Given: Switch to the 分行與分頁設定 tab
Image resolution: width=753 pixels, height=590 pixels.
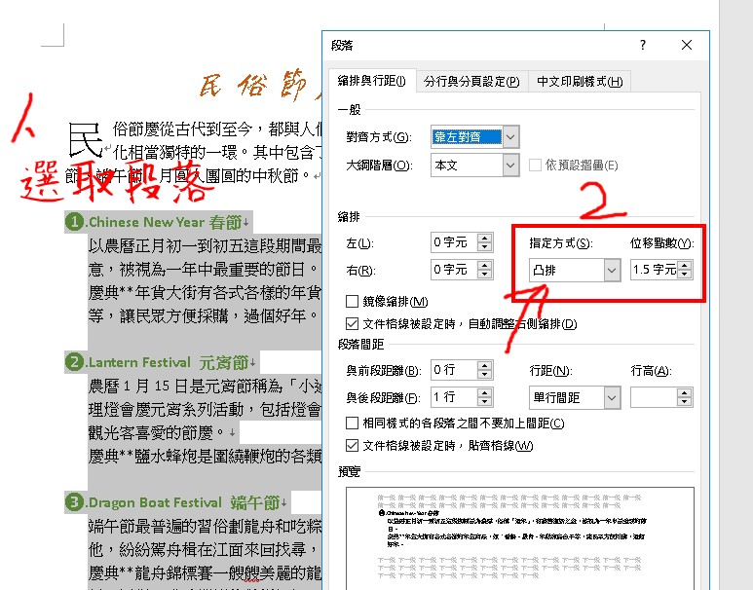Looking at the screenshot, I should (473, 82).
